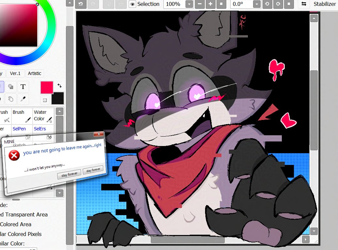Select the Colored Pixels detection option
This screenshot has height=250, width=338.
pyautogui.click(x=21, y=234)
